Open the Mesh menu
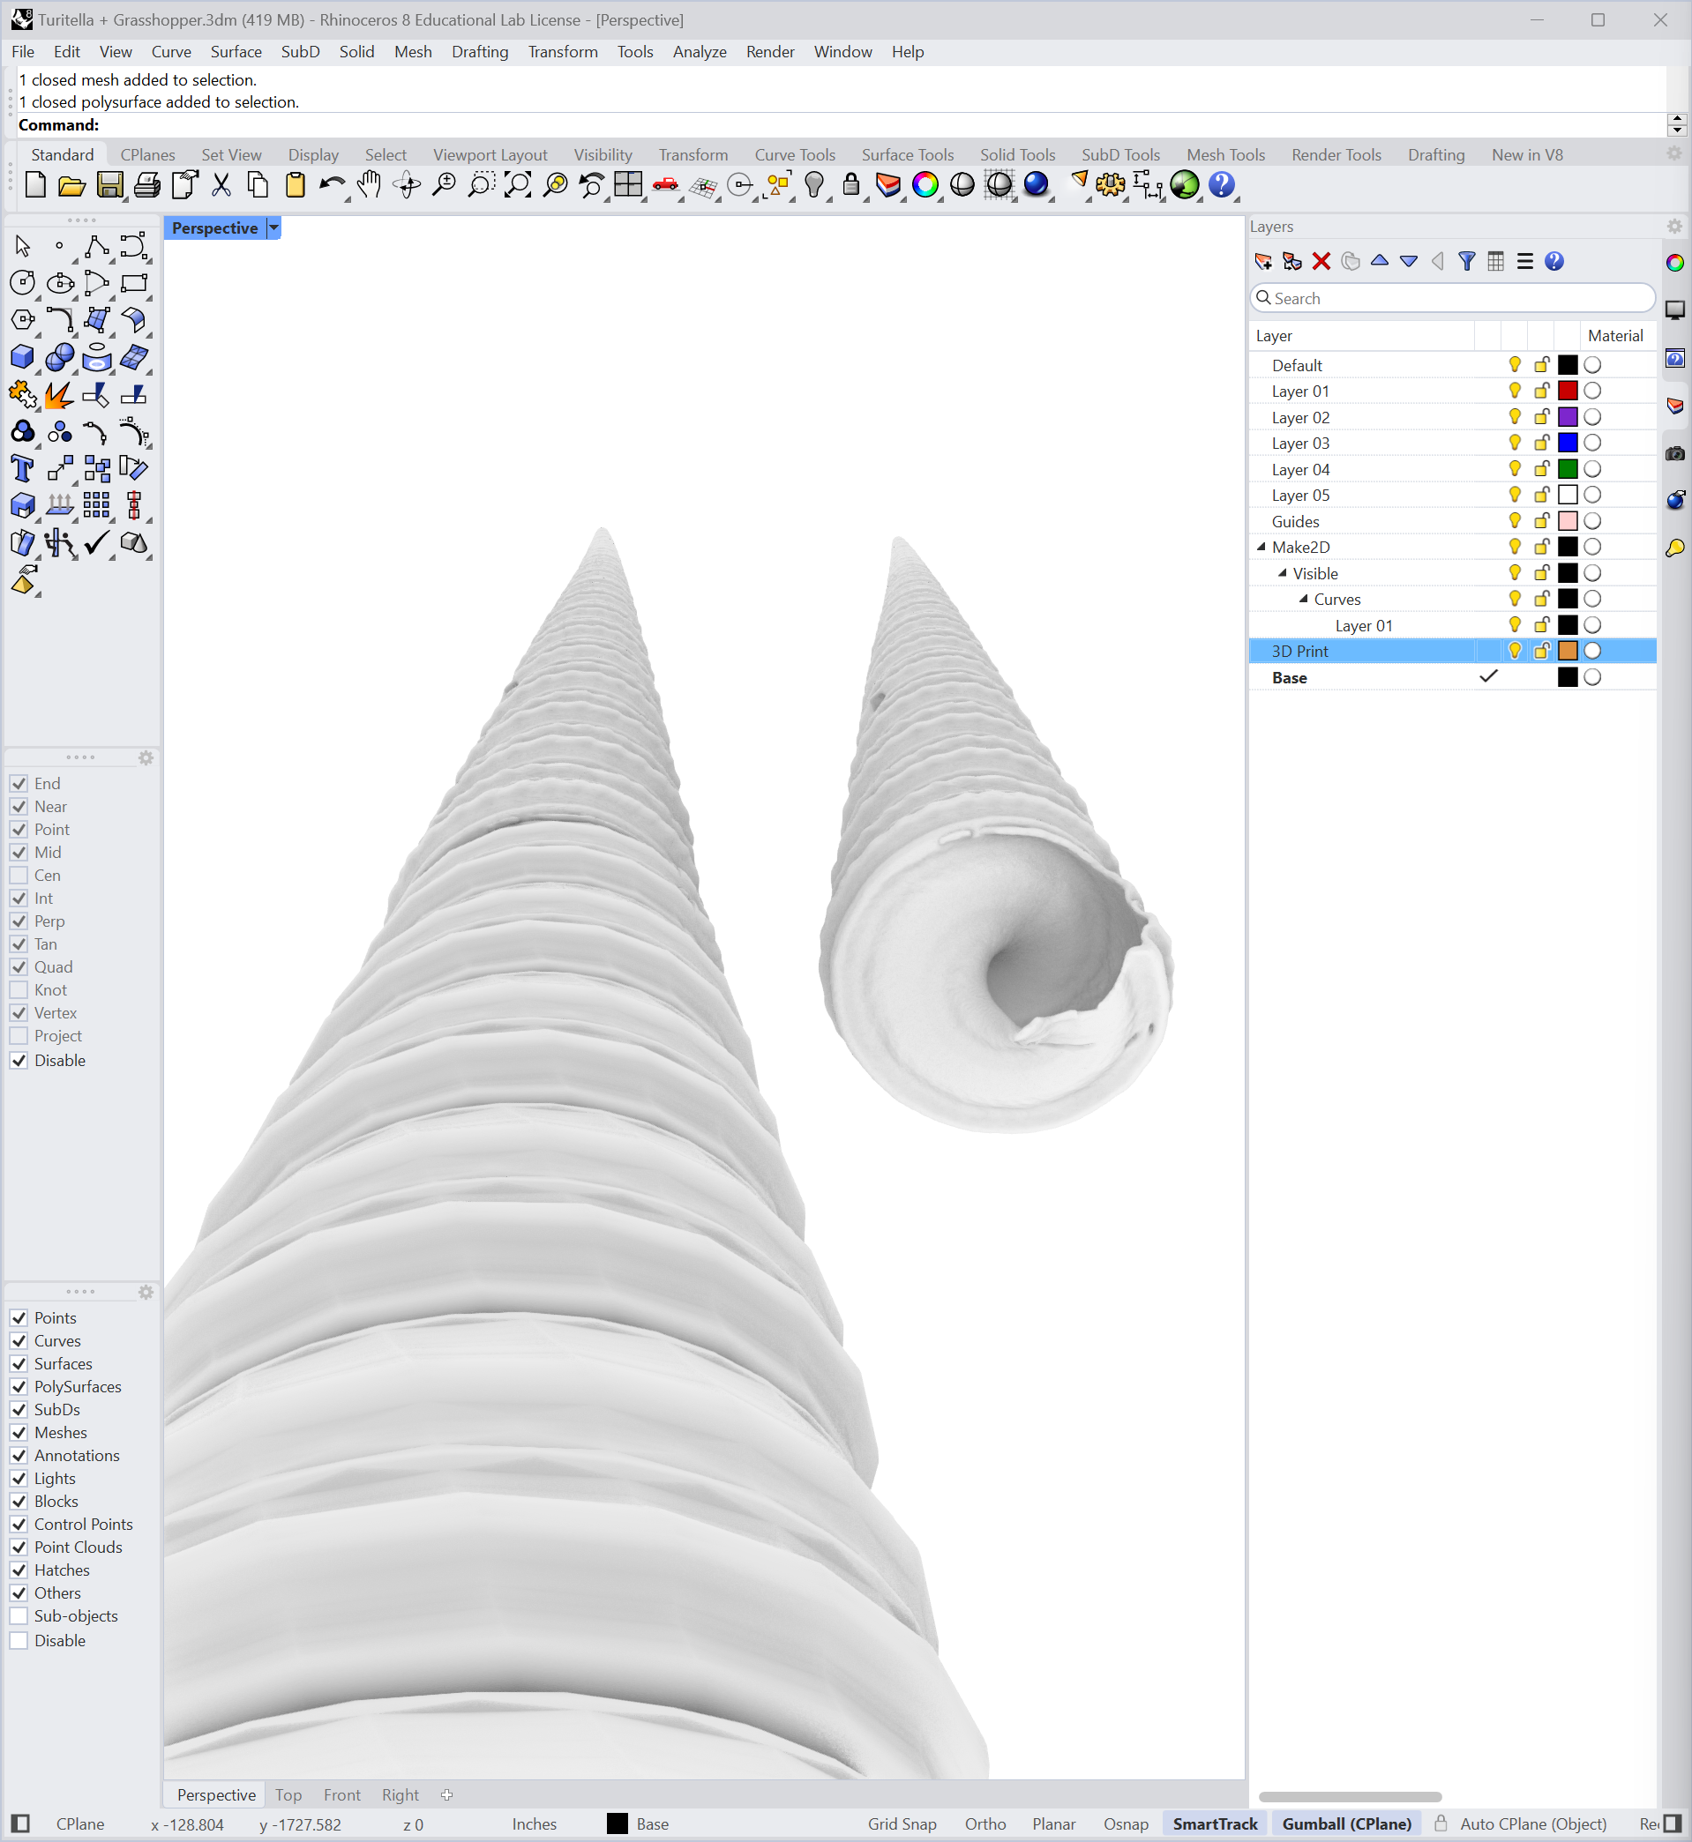 coord(413,52)
